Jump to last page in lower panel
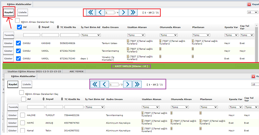 (x=137, y=84)
